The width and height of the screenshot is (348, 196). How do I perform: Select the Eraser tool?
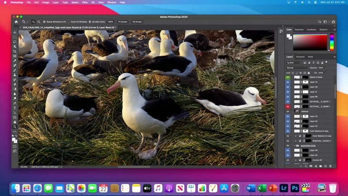15,84
